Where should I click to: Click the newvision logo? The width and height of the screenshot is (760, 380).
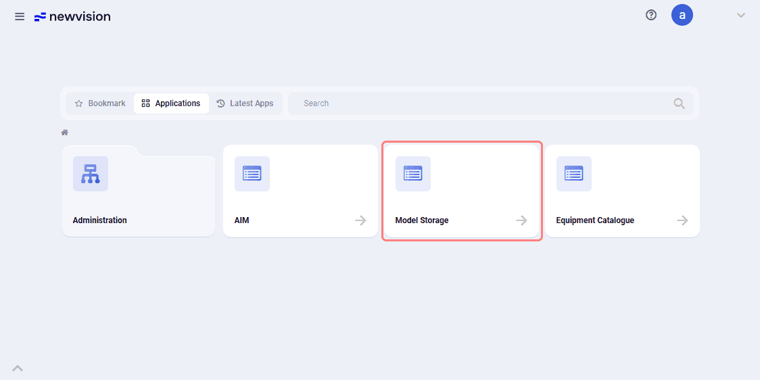tap(72, 16)
